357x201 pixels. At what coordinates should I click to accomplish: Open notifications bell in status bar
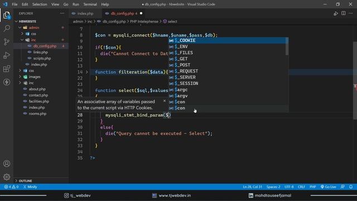(x=351, y=187)
